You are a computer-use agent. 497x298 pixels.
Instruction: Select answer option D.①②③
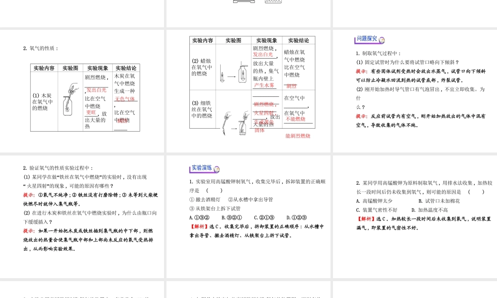[x=297, y=218]
